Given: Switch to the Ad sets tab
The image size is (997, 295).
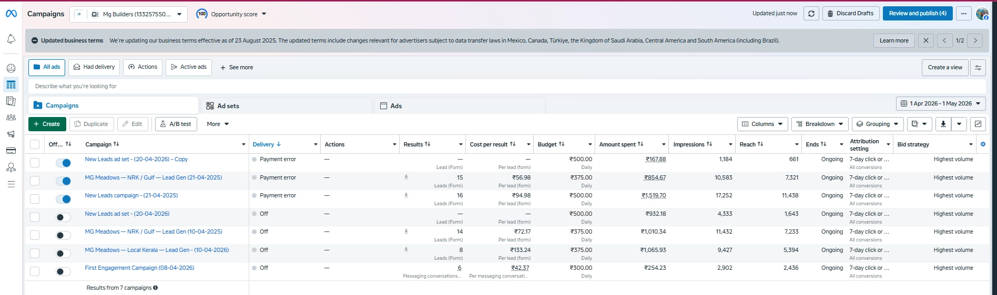Looking at the screenshot, I should coord(286,106).
